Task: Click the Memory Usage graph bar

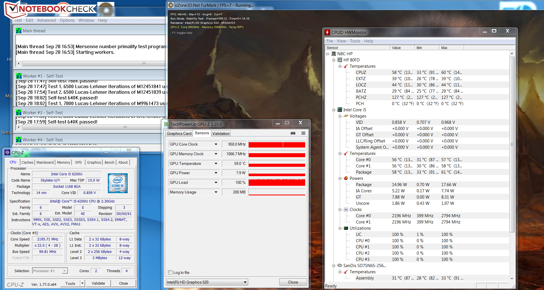Action: [277, 192]
